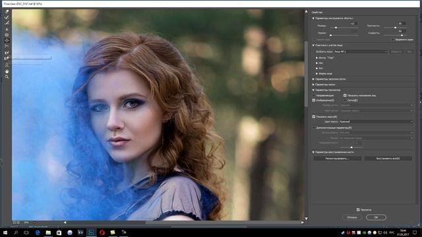Open Task View on the taskbar
422x237 pixels.
(x=26, y=232)
